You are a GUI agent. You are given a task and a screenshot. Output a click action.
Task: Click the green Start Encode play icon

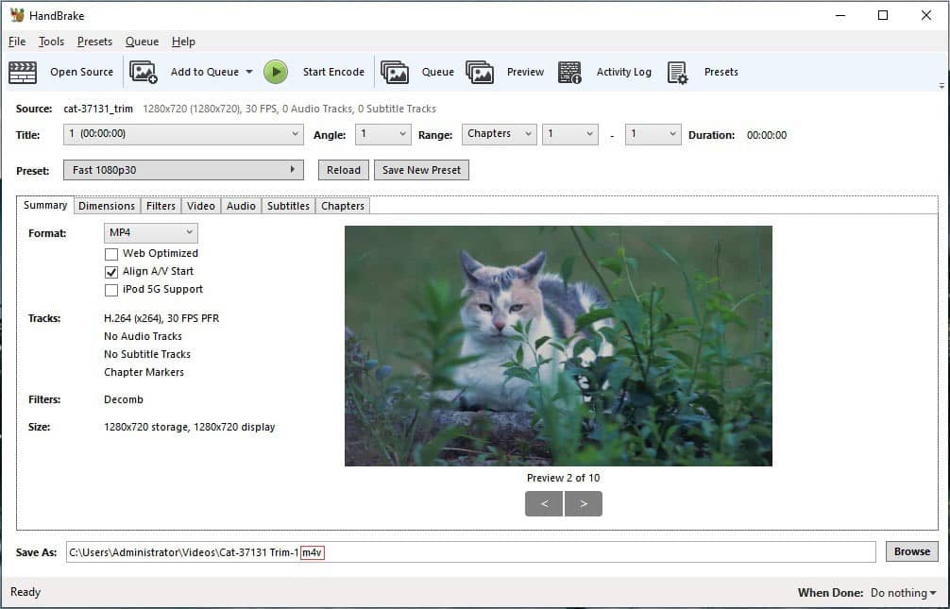[276, 72]
